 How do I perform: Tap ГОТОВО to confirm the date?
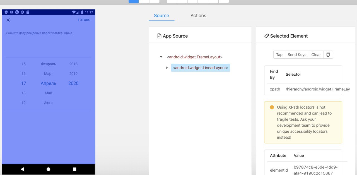pyautogui.click(x=84, y=20)
